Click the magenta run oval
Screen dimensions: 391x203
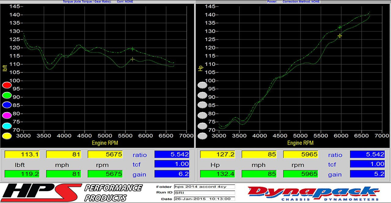[7, 115]
